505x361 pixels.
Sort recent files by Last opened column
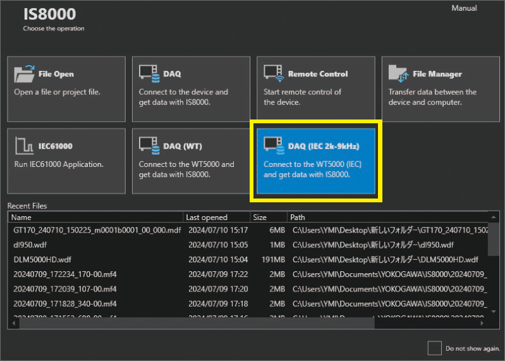(x=216, y=217)
